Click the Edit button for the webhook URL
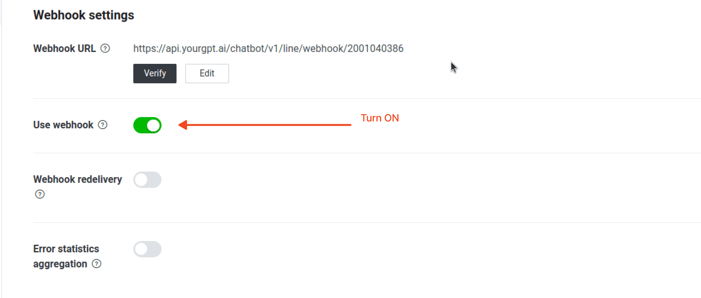 (x=207, y=73)
